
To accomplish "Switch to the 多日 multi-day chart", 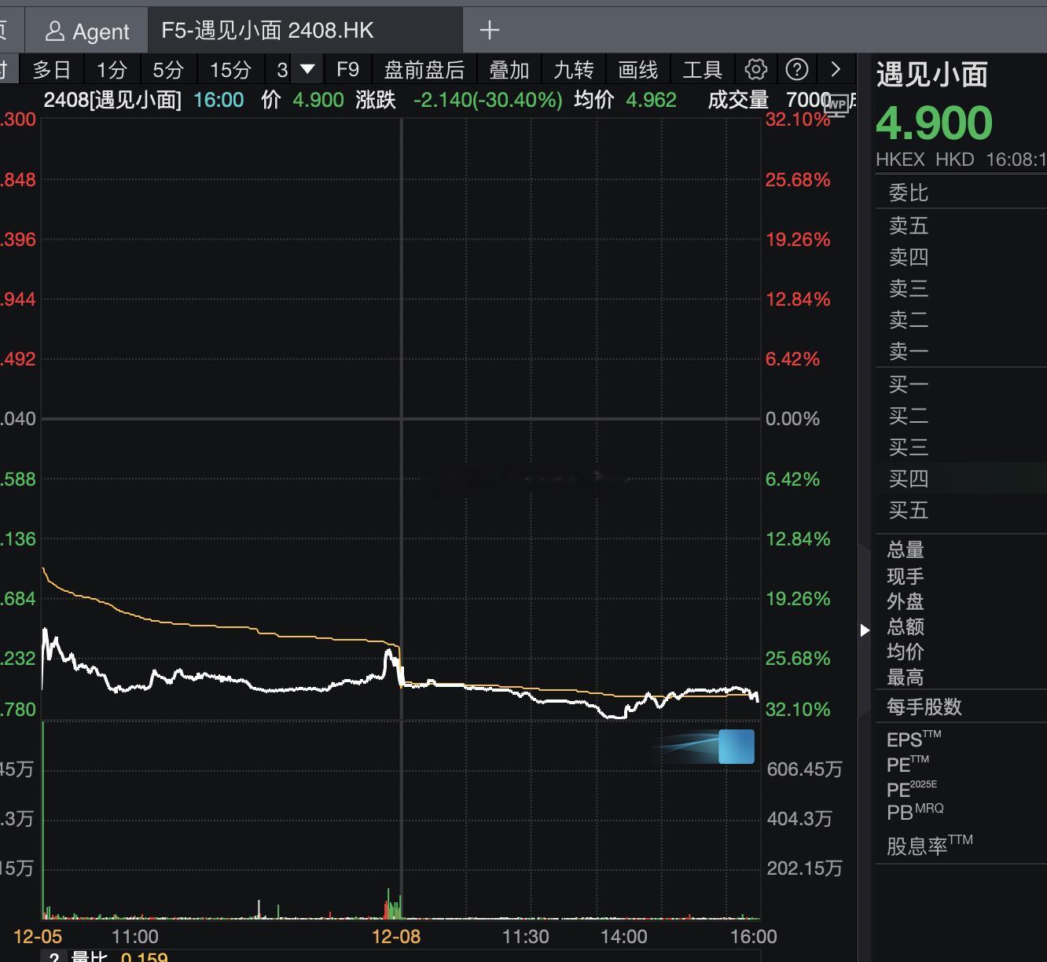I will pos(52,70).
